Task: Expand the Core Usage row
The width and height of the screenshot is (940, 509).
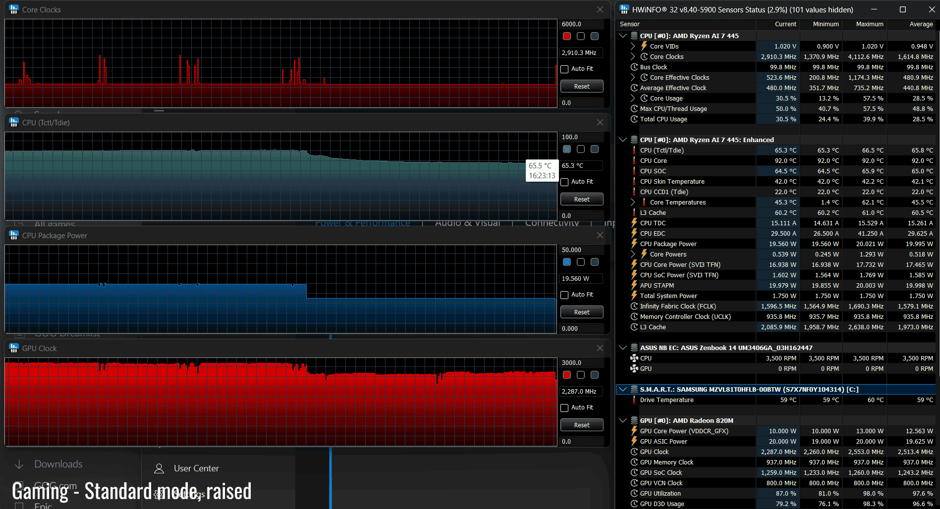Action: (633, 98)
